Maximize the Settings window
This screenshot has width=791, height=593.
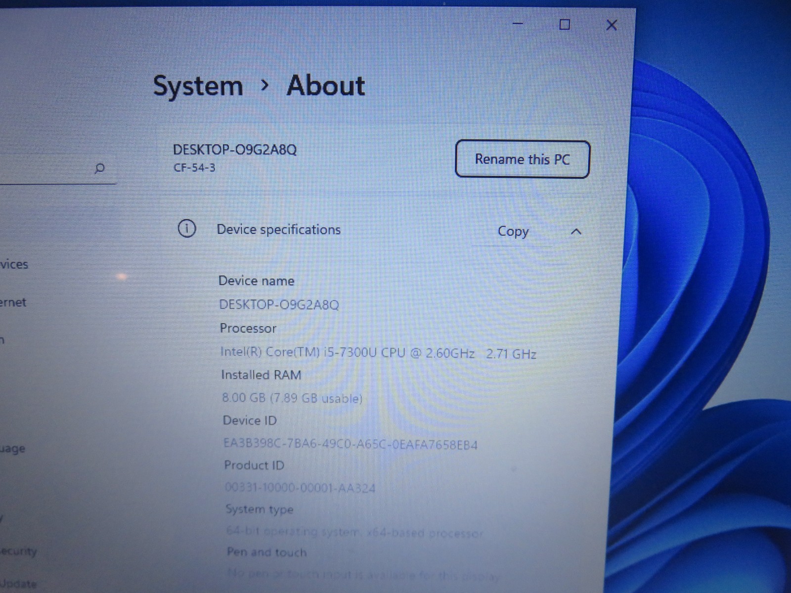click(565, 24)
